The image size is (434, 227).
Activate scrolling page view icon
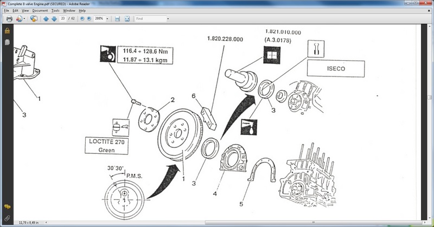point(117,18)
